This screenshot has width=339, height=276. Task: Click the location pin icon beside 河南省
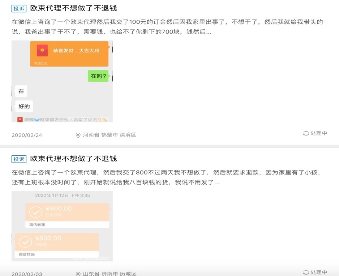[78, 135]
